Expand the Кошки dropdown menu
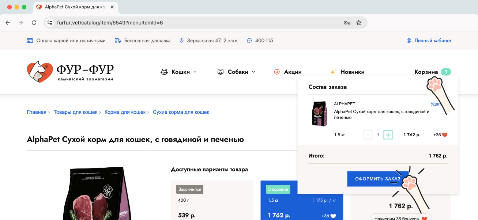The height and width of the screenshot is (220, 478). coord(179,72)
